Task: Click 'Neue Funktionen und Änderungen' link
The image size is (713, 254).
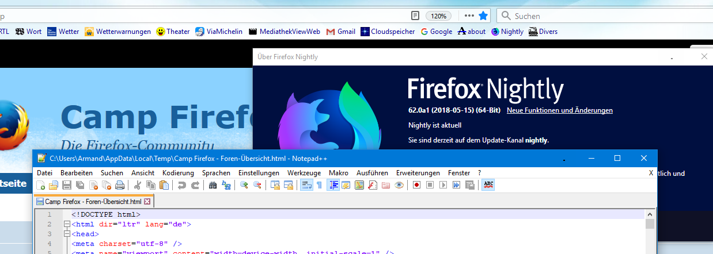Action: (x=560, y=110)
